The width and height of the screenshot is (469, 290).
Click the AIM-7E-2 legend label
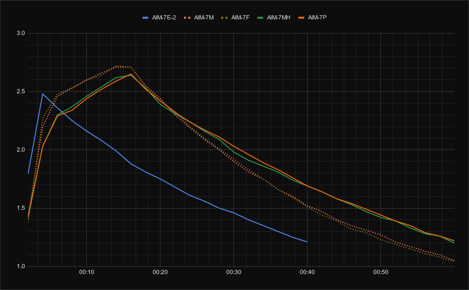(x=164, y=18)
